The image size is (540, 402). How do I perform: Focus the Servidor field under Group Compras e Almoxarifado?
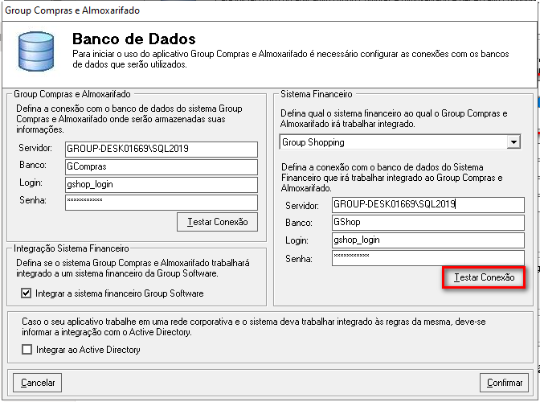pyautogui.click(x=162, y=150)
